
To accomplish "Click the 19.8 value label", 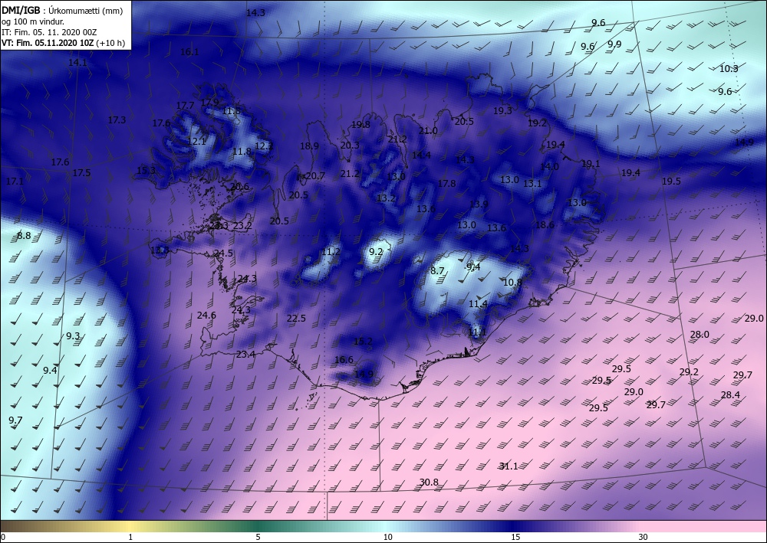I will point(360,125).
